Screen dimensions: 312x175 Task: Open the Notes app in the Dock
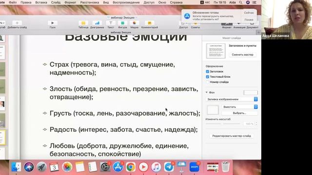[x=80, y=167]
